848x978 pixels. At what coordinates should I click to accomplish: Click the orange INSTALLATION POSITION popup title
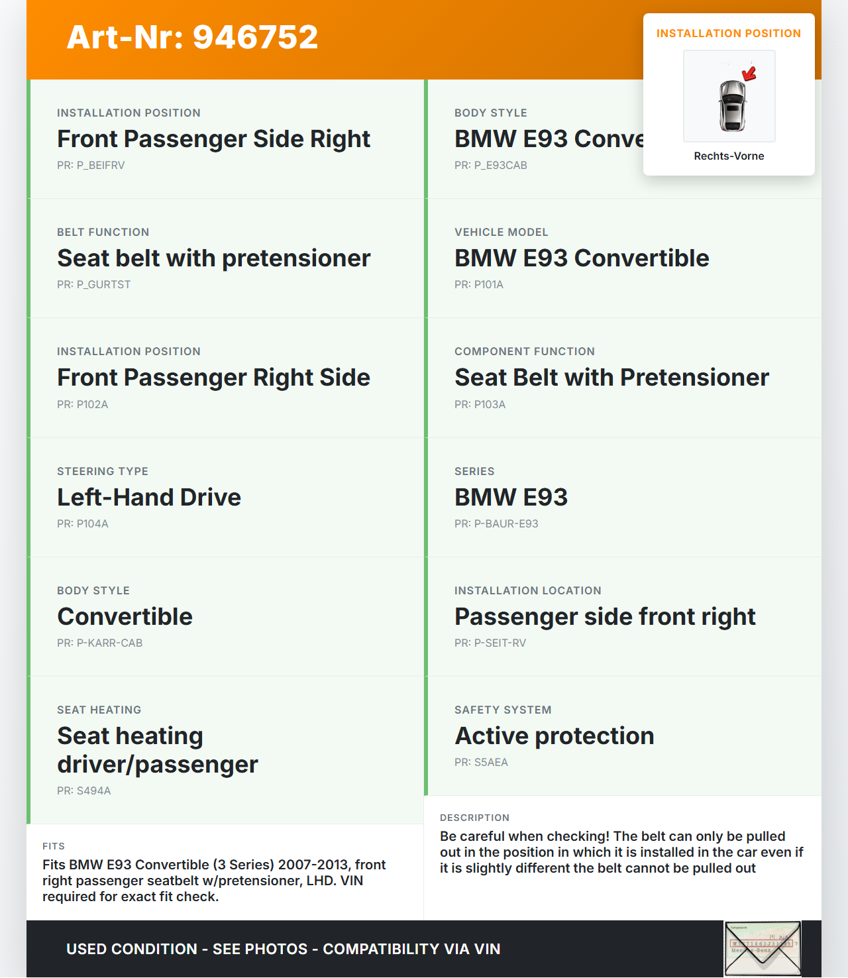pos(728,33)
